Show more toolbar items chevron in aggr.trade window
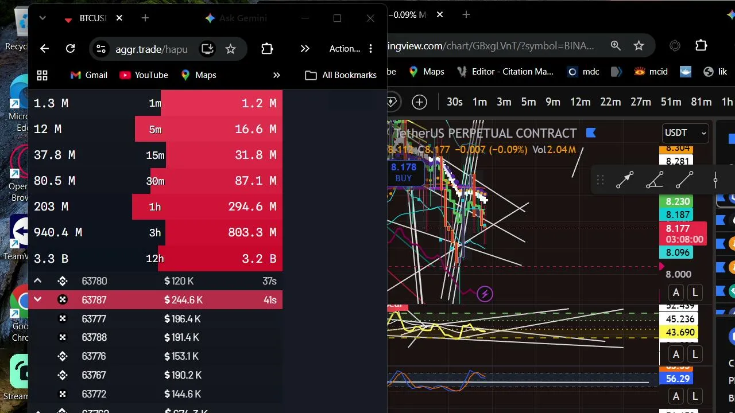735x413 pixels. 305,49
